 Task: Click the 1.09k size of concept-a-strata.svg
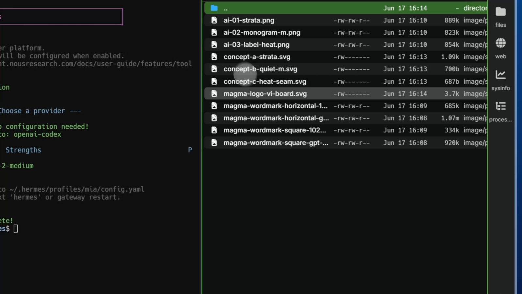tap(450, 57)
